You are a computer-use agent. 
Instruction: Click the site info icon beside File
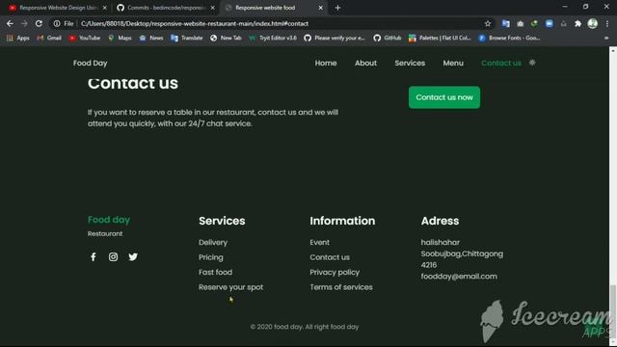57,23
